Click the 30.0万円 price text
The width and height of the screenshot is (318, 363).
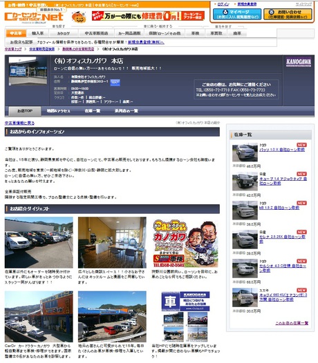253,311
